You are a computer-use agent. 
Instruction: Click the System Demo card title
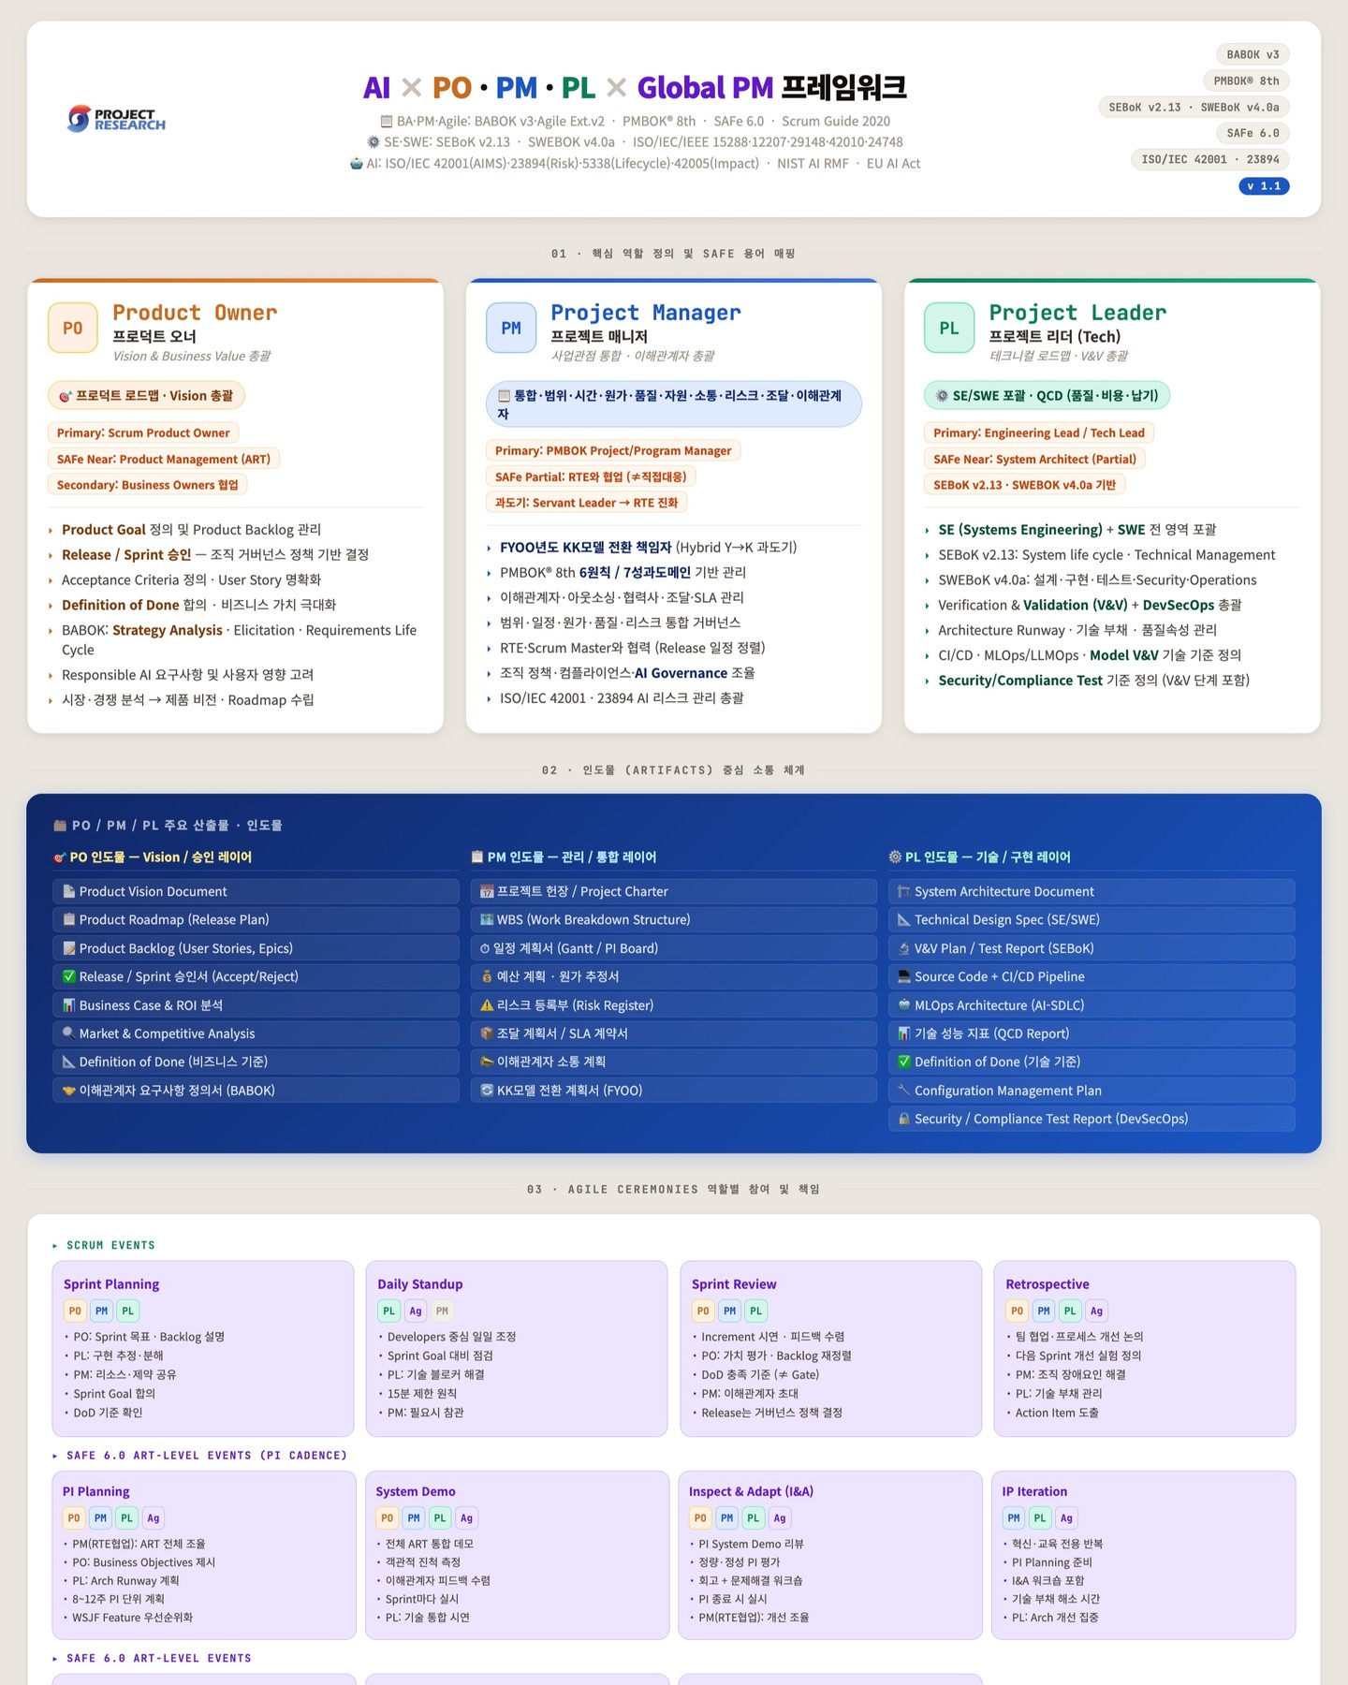pos(416,1491)
